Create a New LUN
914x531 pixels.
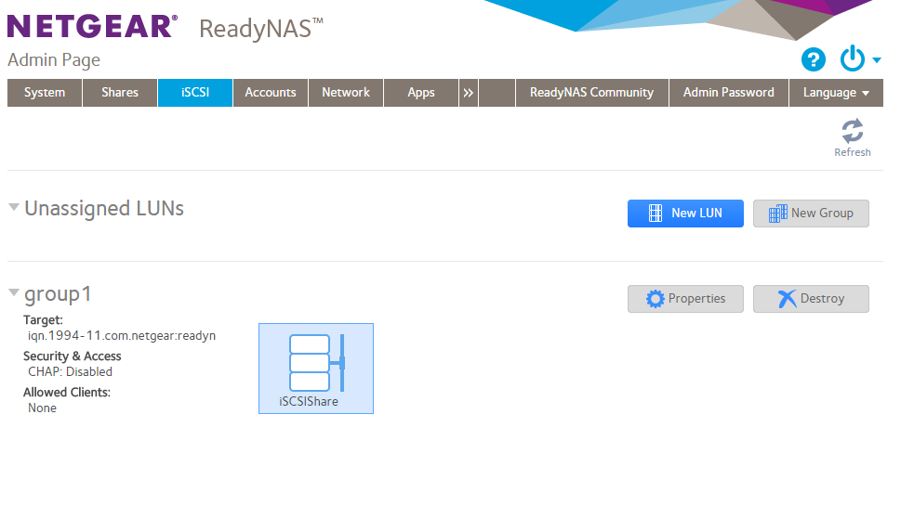coord(685,214)
